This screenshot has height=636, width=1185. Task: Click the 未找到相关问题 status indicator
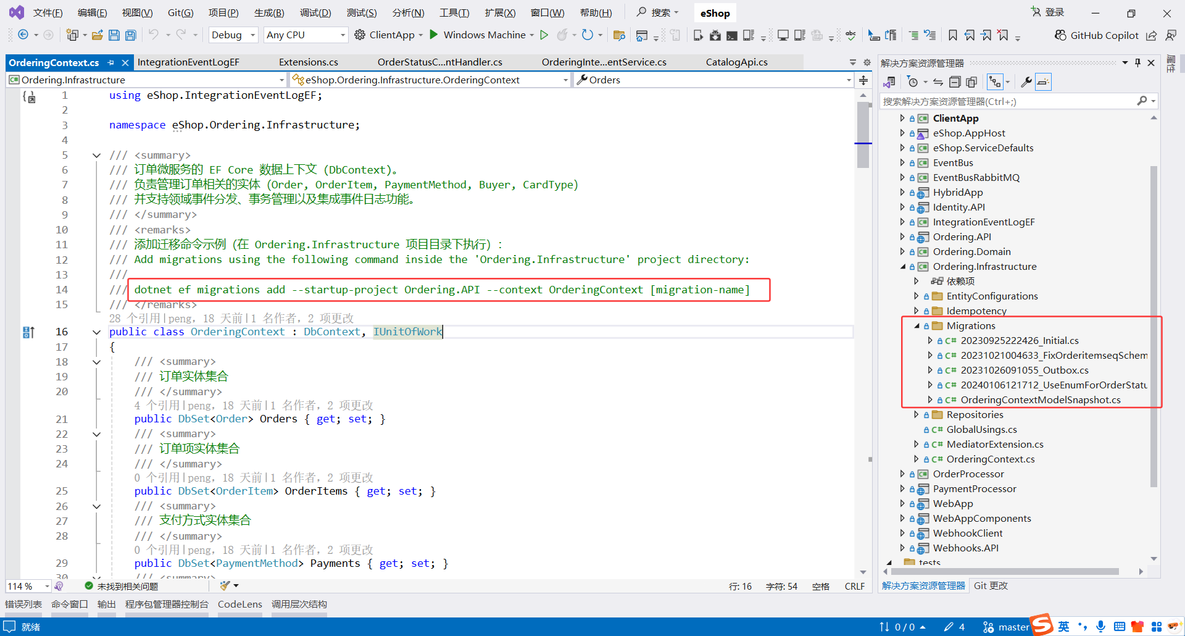coord(122,586)
